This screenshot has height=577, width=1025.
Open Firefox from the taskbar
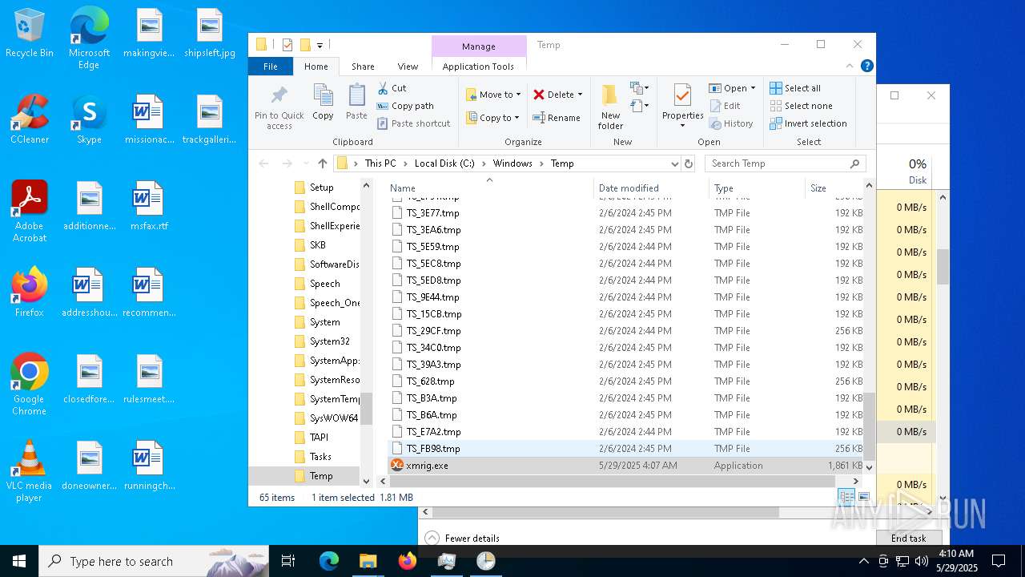click(408, 561)
